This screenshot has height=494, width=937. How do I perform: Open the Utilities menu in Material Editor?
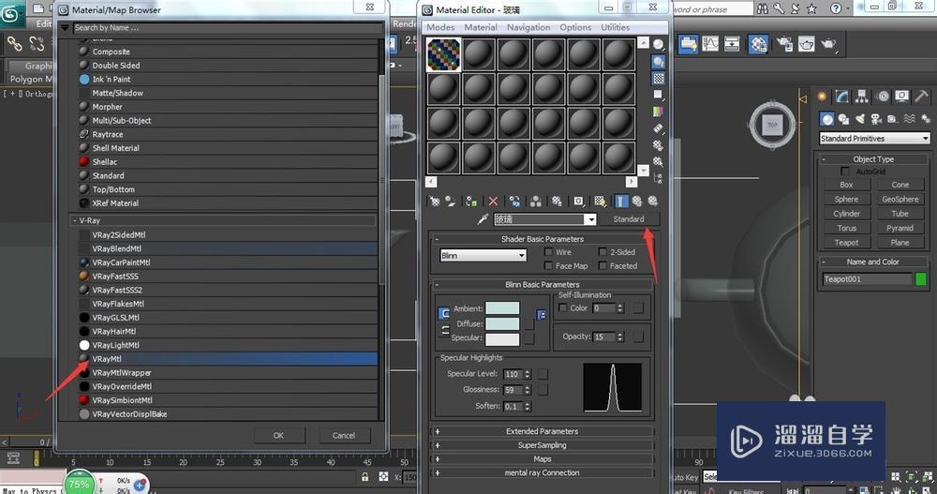(616, 27)
